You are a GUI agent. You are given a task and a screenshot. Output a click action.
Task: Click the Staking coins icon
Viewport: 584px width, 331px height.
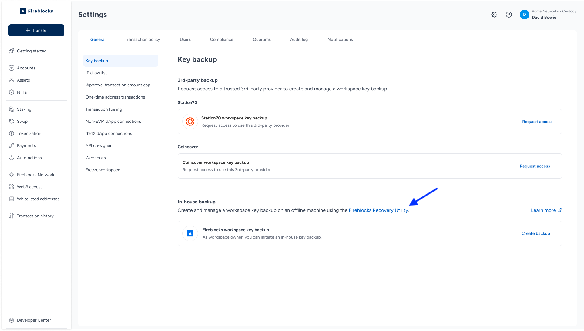tap(12, 109)
